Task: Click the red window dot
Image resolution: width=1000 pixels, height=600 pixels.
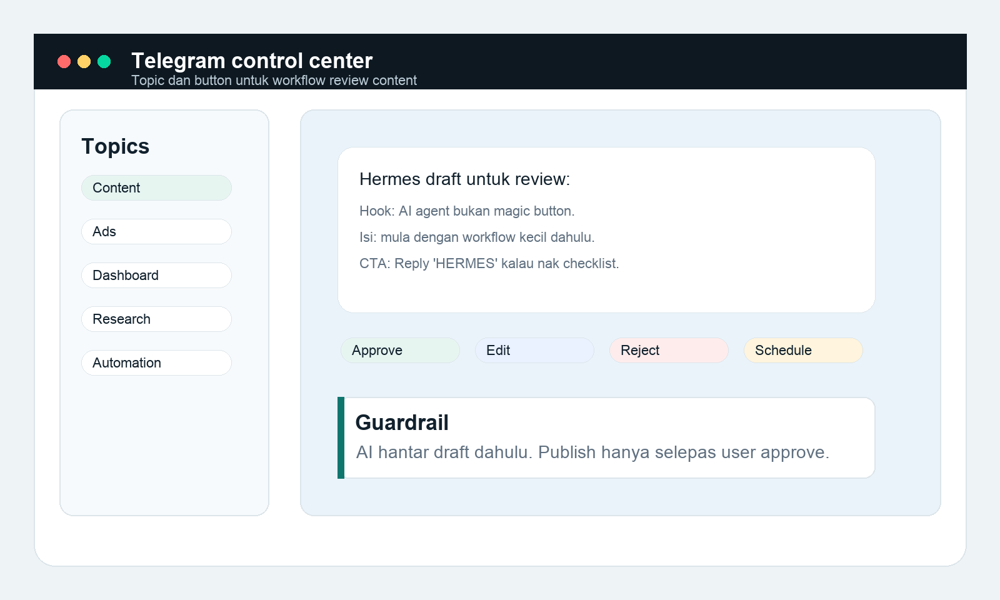Action: pyautogui.click(x=64, y=61)
